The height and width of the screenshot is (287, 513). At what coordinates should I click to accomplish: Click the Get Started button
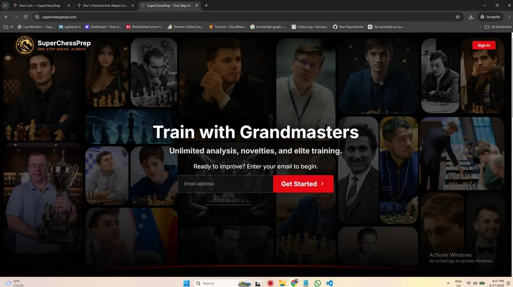point(303,184)
